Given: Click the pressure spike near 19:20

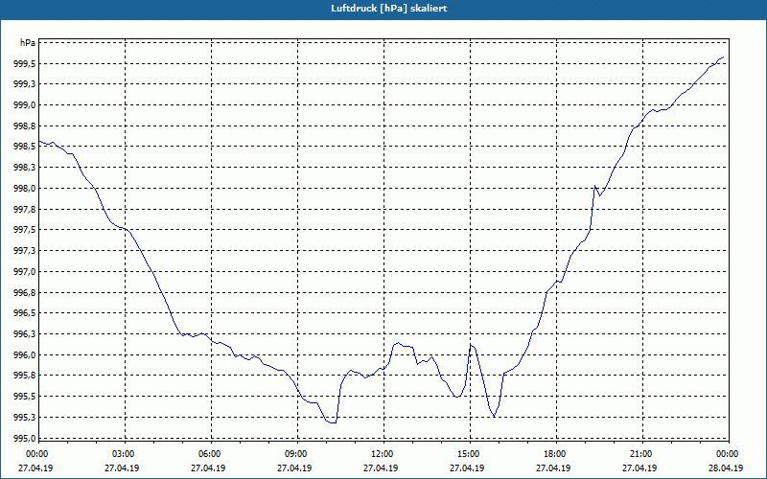Looking at the screenshot, I should coord(594,186).
